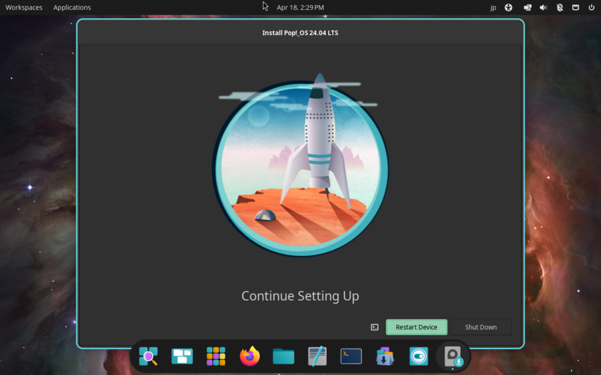Open the sound volume applet
Viewport: 601px width, 375px height.
[x=543, y=8]
